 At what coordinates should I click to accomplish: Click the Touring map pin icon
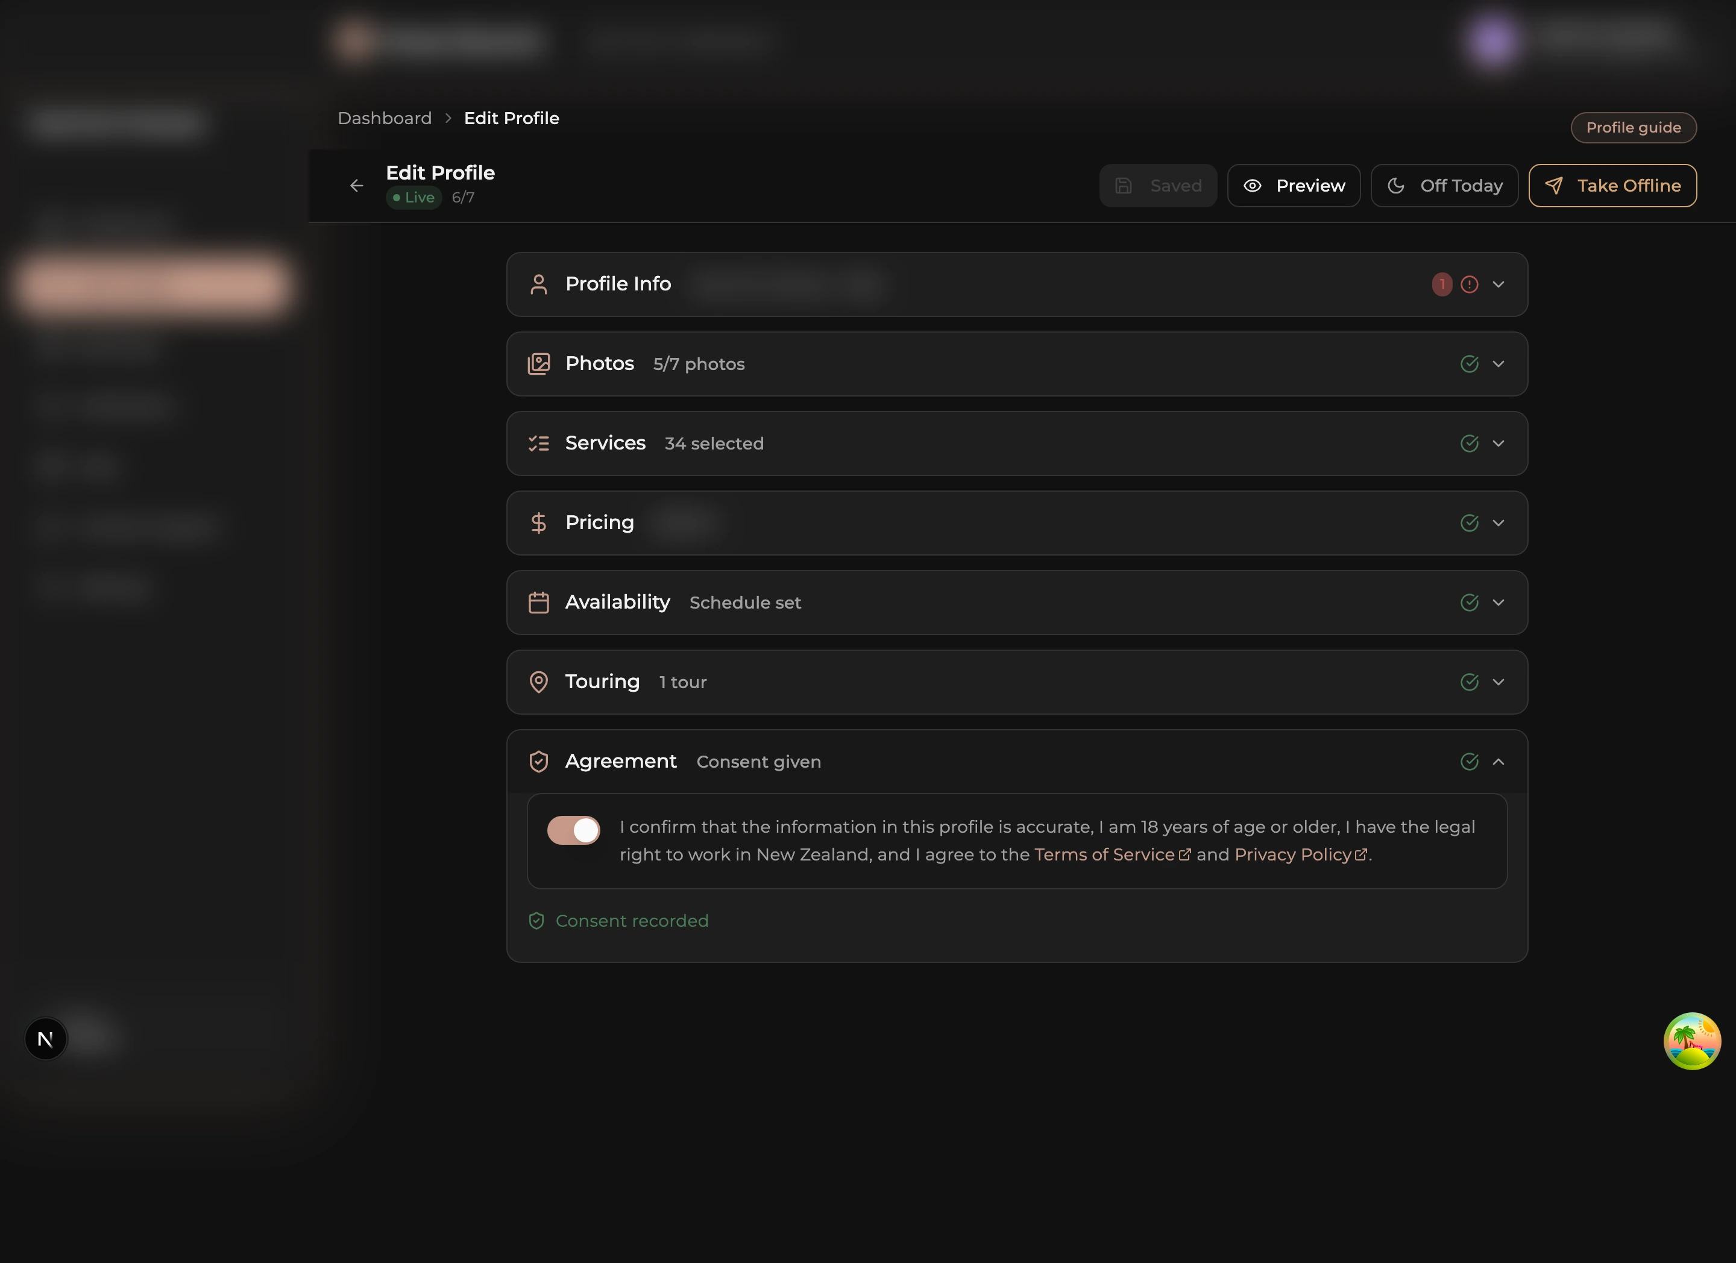tap(539, 682)
